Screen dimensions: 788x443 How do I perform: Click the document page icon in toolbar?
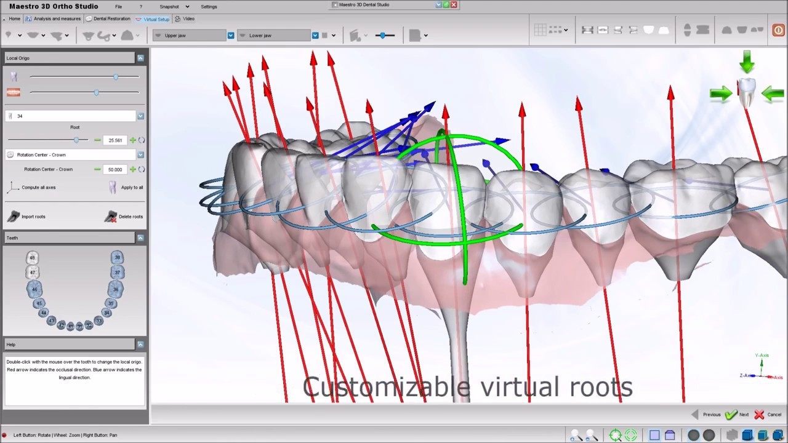(415, 35)
